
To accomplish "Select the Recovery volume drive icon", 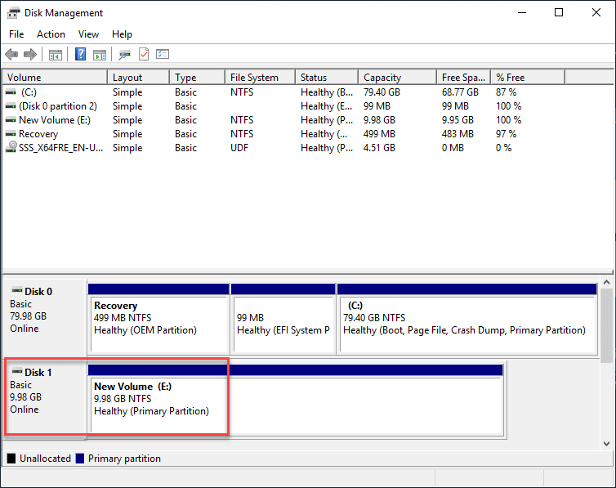I will (x=11, y=134).
